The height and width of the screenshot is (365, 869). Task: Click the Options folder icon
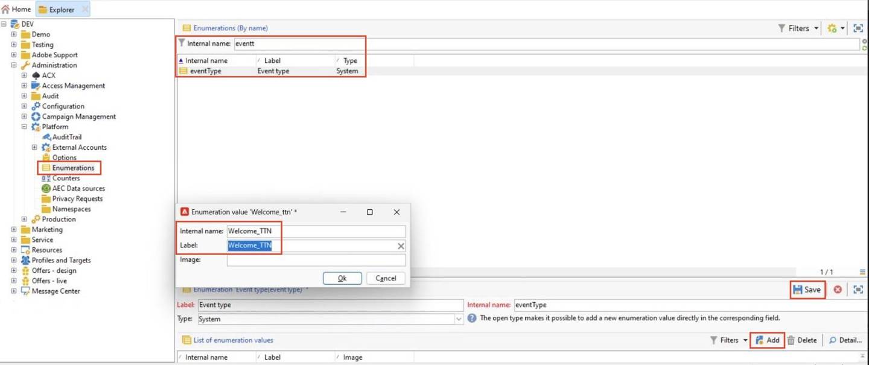pyautogui.click(x=46, y=157)
